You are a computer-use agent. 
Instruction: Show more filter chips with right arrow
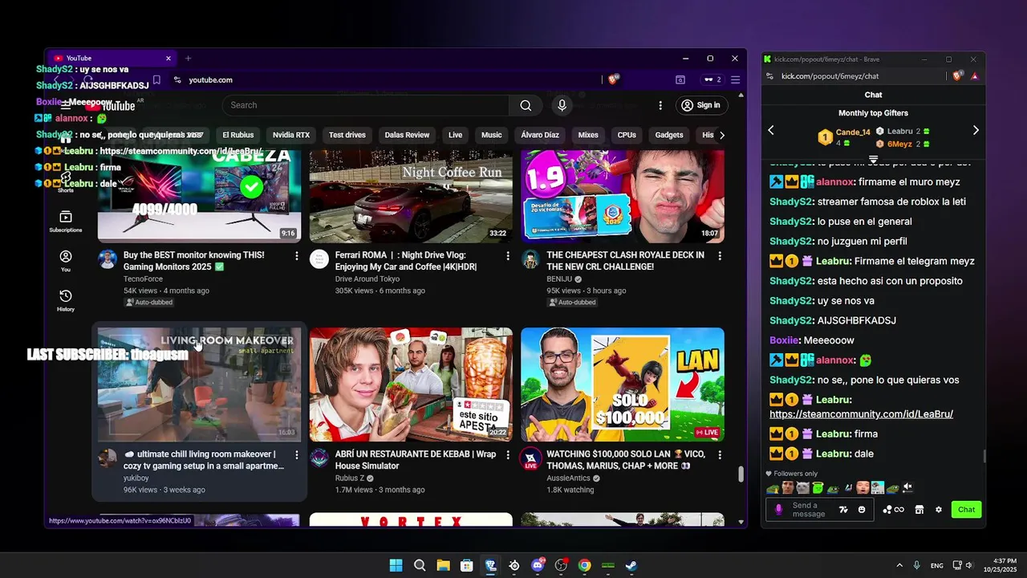click(x=722, y=135)
